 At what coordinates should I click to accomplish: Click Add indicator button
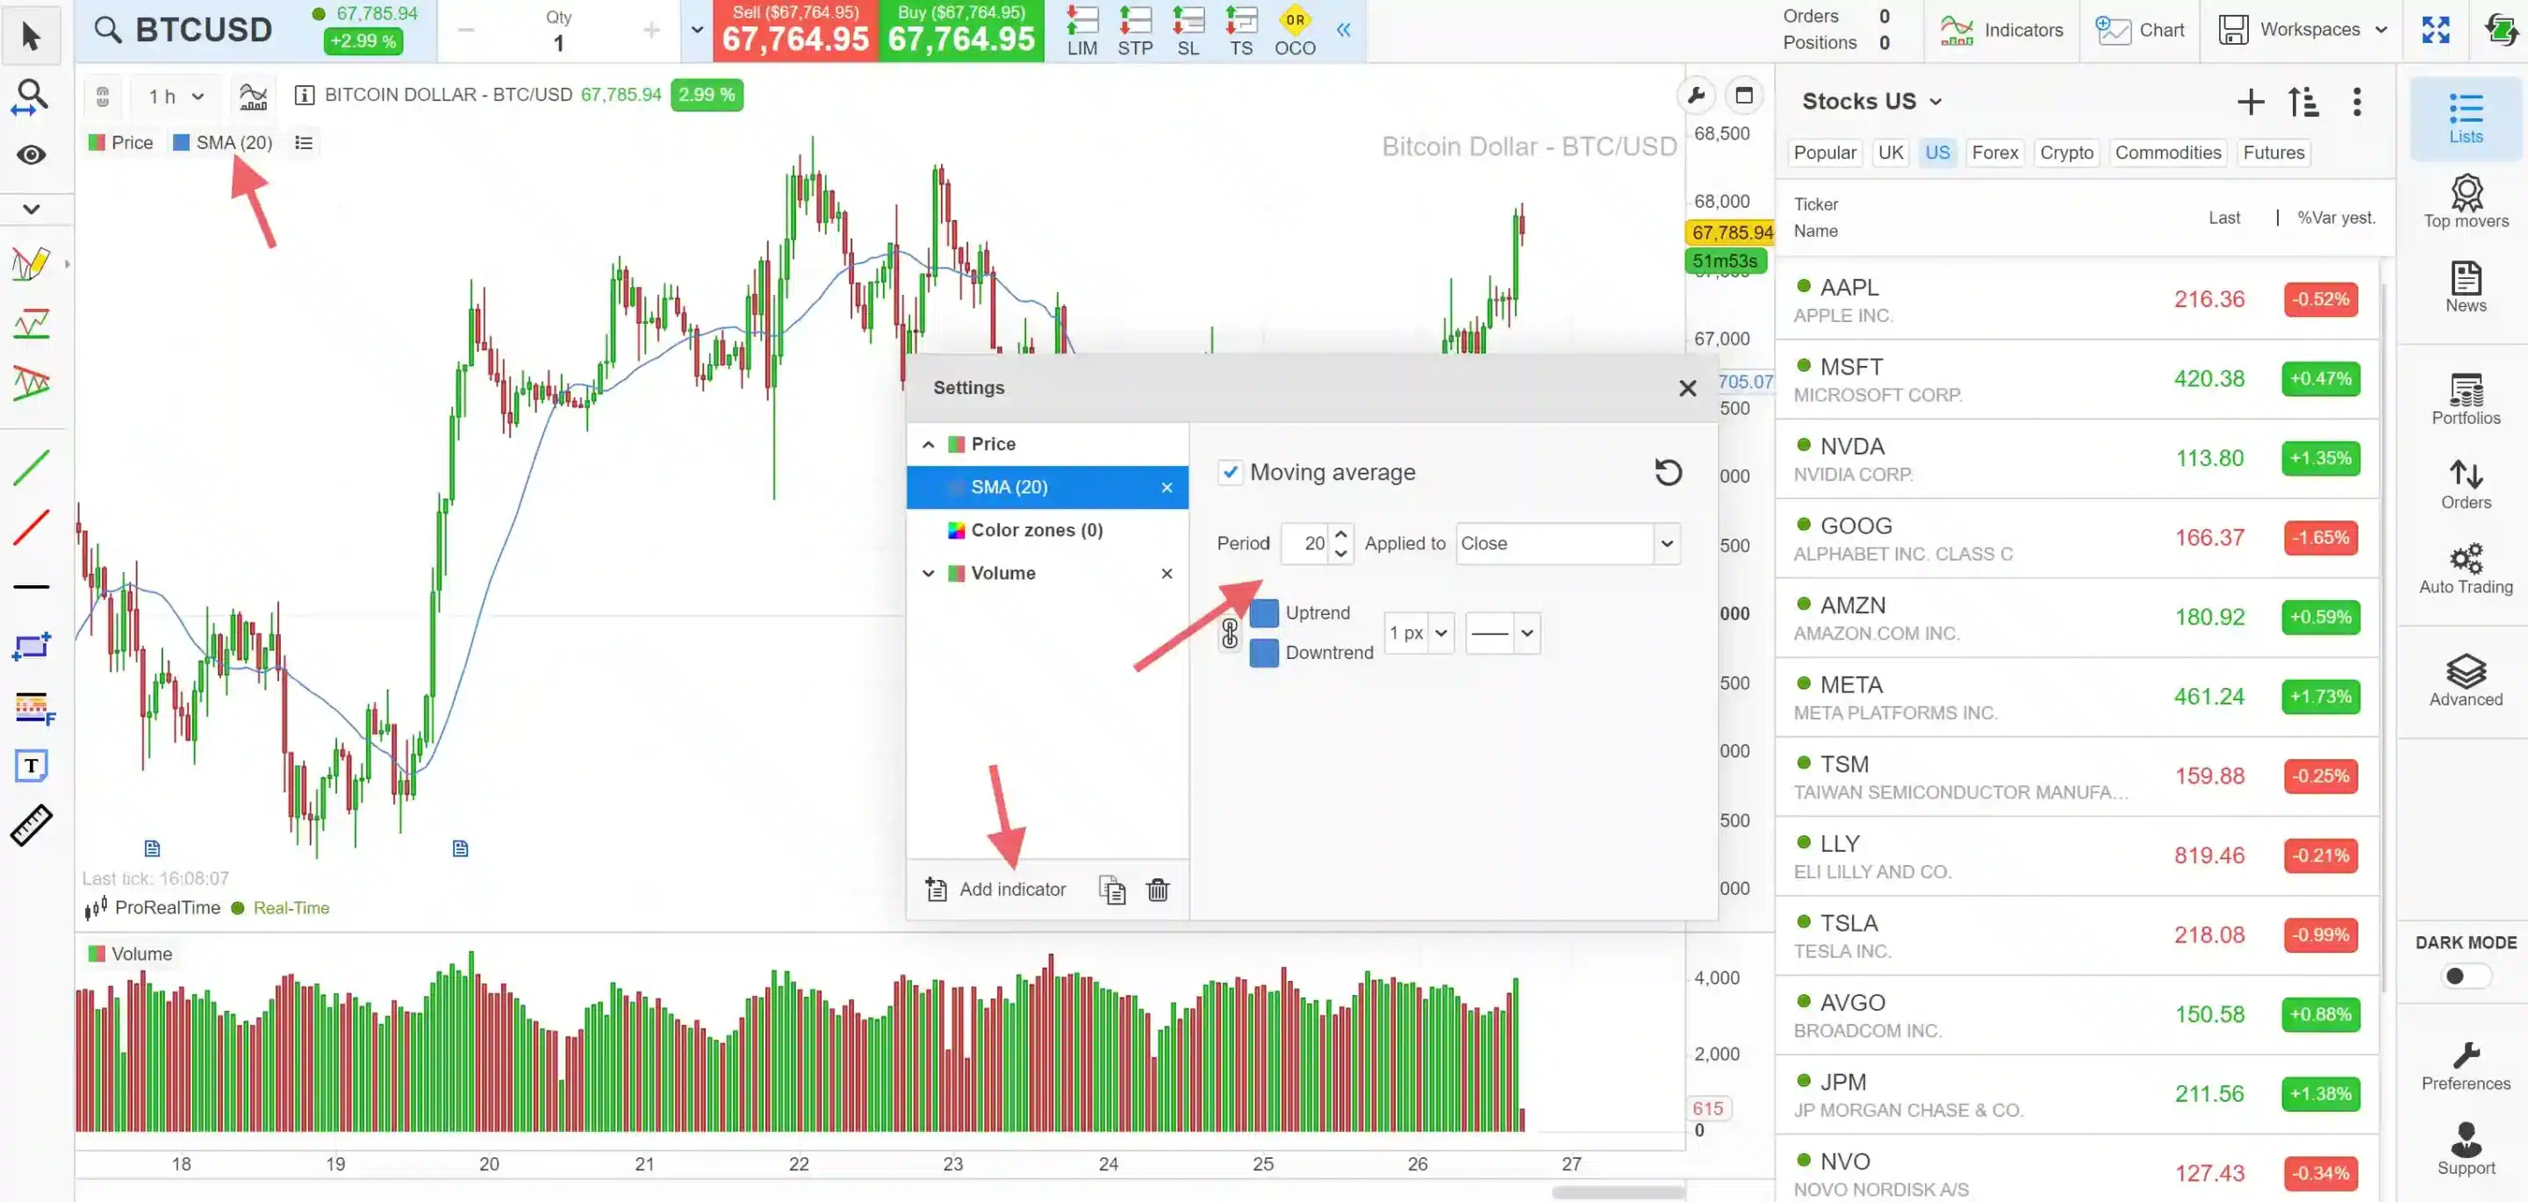pyautogui.click(x=996, y=889)
